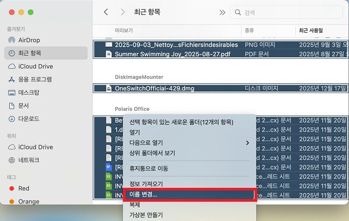Expand the 다음으로 열기 submenu arrow
The height and width of the screenshot is (221, 349).
(x=248, y=143)
